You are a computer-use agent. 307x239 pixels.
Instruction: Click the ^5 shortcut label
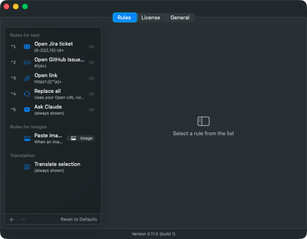coord(13,110)
